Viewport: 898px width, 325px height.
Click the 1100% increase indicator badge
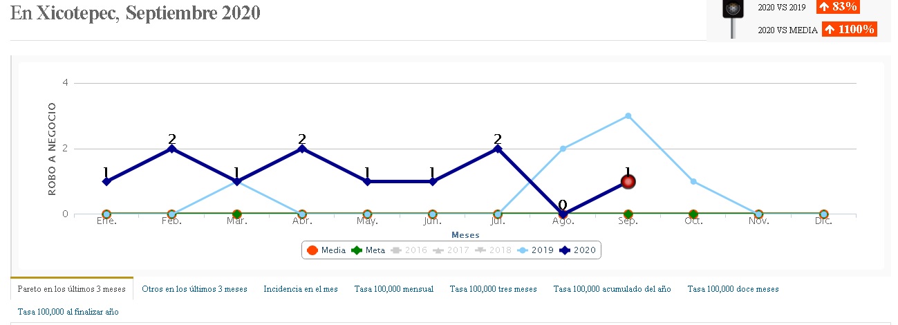tap(849, 30)
